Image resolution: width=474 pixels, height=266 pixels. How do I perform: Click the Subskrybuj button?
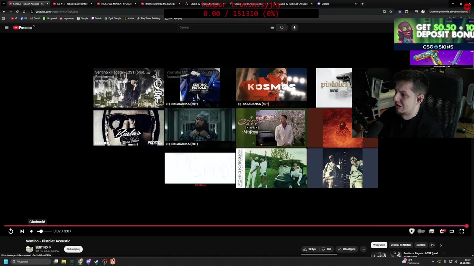coord(73,249)
